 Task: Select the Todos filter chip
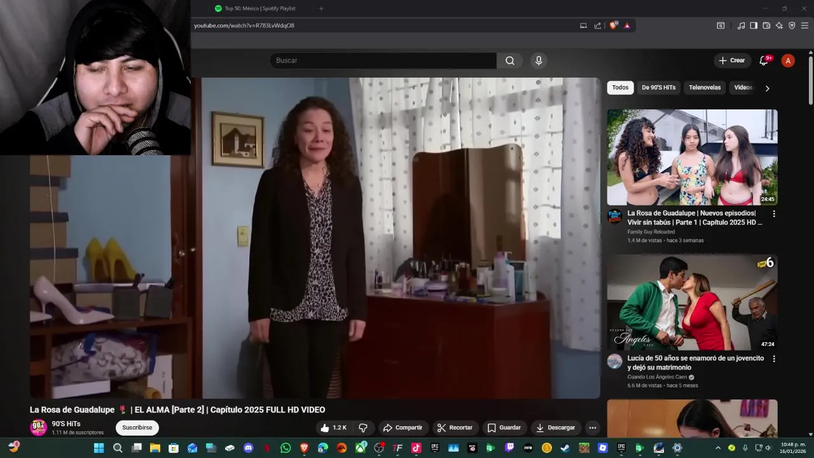click(x=620, y=88)
